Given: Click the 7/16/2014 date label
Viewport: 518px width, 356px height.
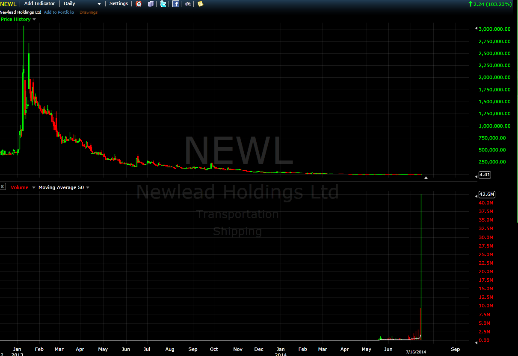Looking at the screenshot, I should click(416, 352).
